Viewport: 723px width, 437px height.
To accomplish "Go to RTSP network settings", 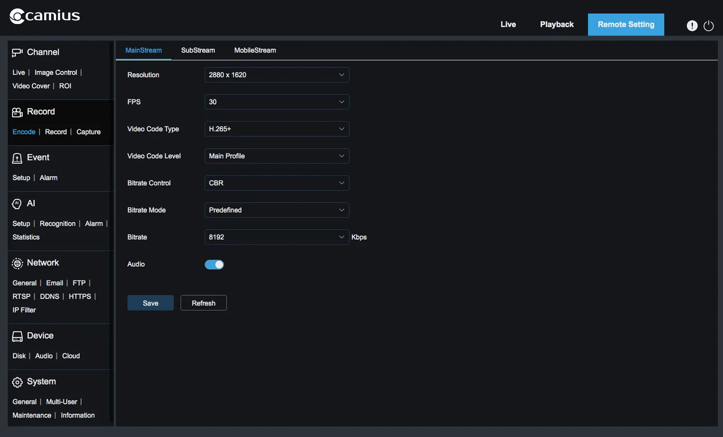I will tap(21, 297).
